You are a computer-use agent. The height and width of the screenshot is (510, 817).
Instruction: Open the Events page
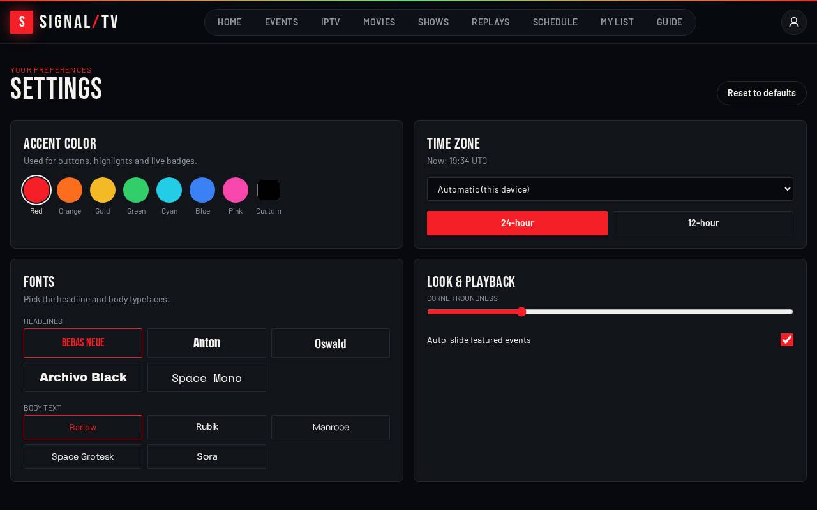tap(281, 22)
